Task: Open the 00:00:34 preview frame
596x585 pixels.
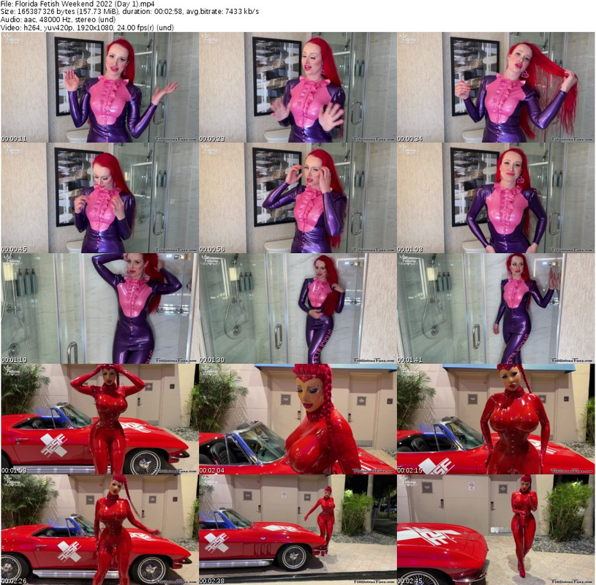Action: tap(496, 87)
